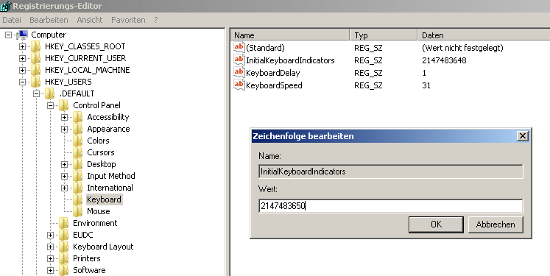Screen dimensions: 550x276
Task: Click into the Wert input field
Action: click(x=391, y=206)
